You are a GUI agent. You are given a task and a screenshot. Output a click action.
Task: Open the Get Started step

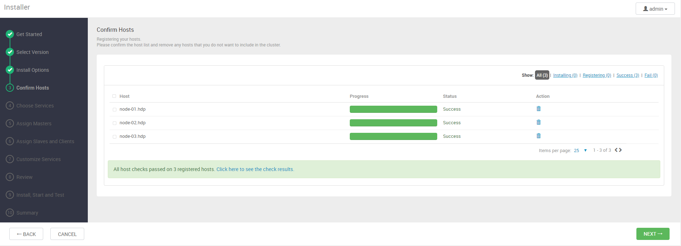click(29, 34)
